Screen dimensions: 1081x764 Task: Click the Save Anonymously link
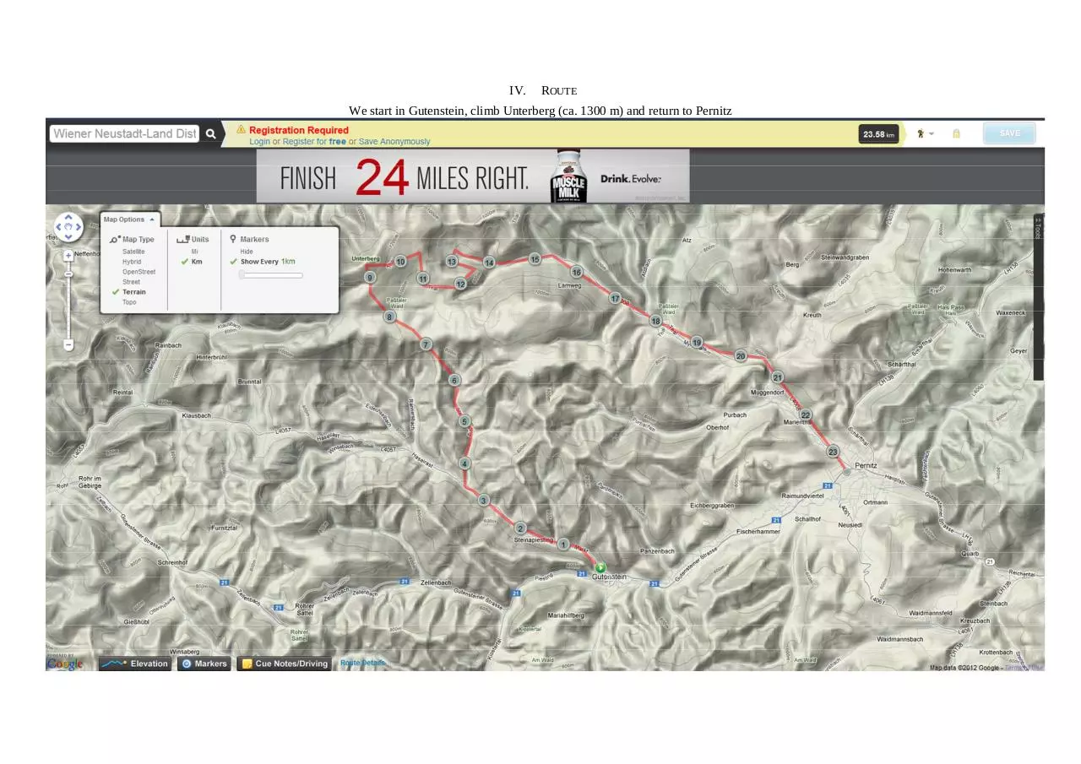[394, 142]
